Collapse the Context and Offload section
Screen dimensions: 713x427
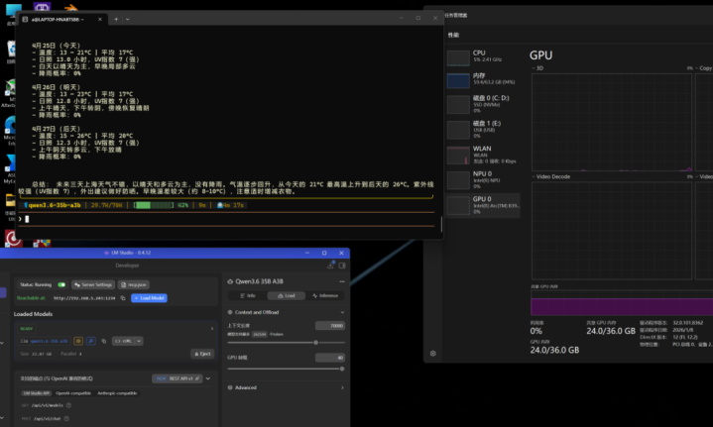(x=342, y=312)
